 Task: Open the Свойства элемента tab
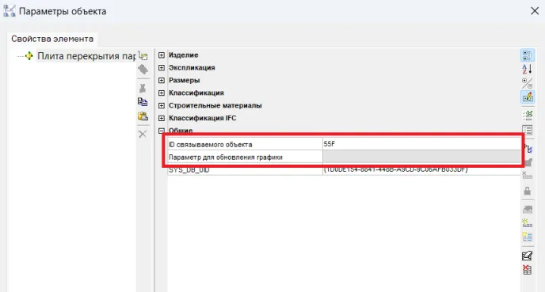click(x=52, y=39)
